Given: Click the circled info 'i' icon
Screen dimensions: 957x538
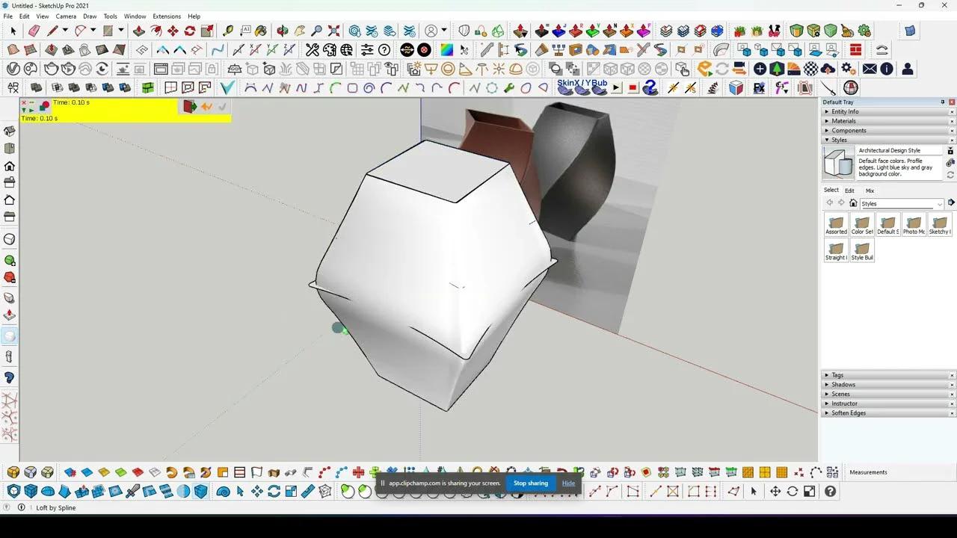Looking at the screenshot, I should click(887, 69).
